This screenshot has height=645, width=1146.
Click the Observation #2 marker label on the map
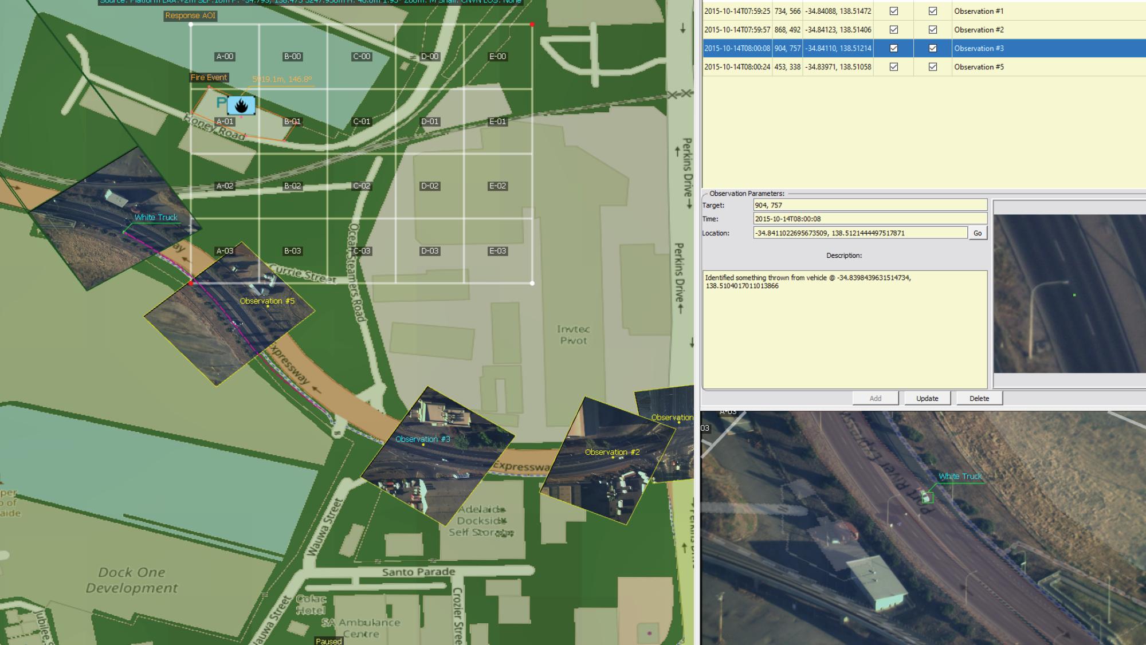pyautogui.click(x=612, y=452)
